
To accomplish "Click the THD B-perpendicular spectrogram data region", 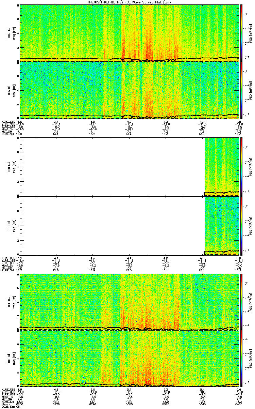I will point(221,166).
